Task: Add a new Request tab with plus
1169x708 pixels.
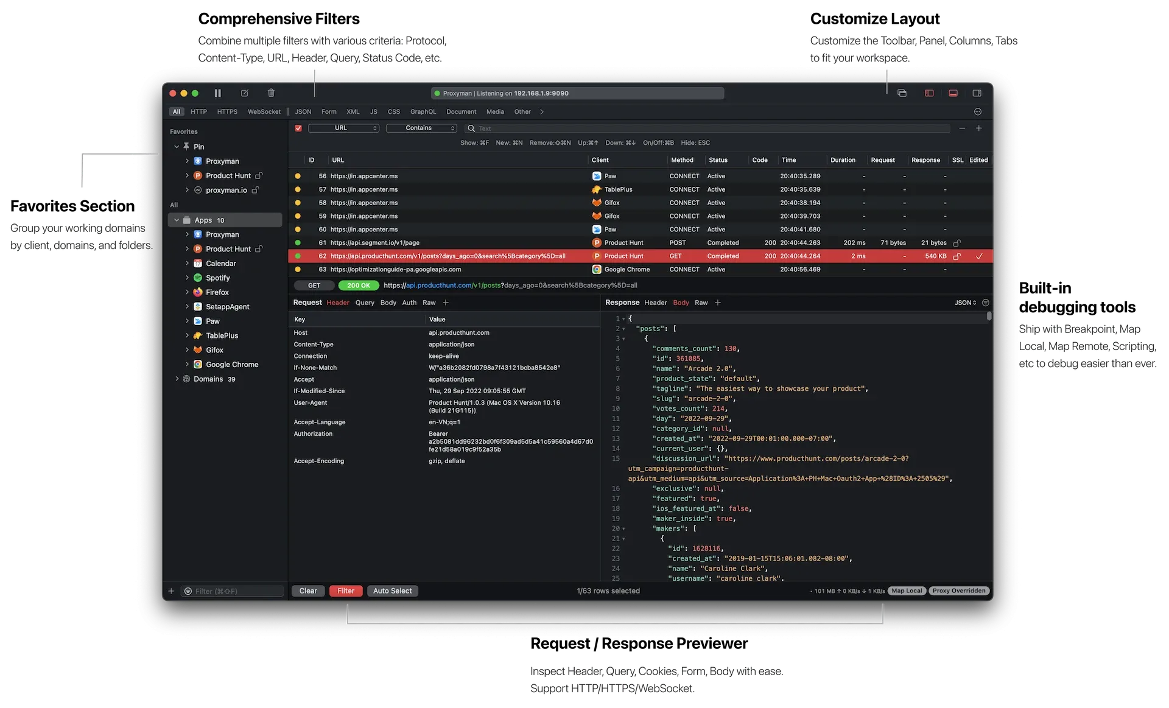Action: tap(446, 303)
